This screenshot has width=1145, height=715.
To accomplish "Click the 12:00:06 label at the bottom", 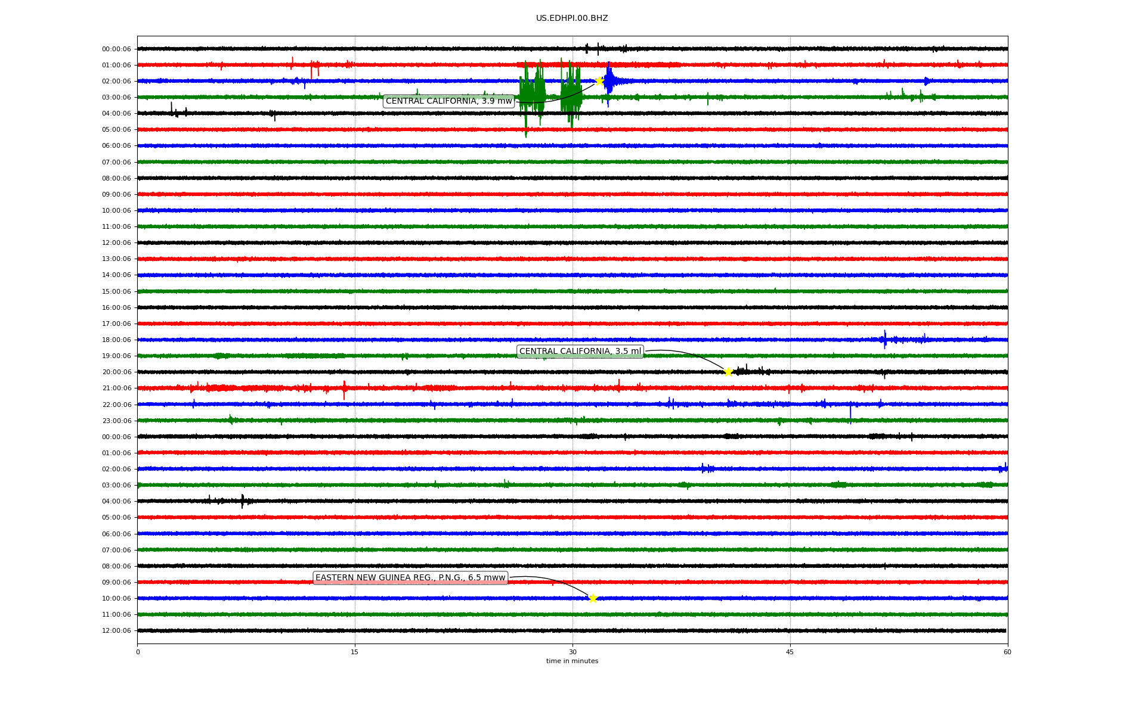I will pos(116,630).
